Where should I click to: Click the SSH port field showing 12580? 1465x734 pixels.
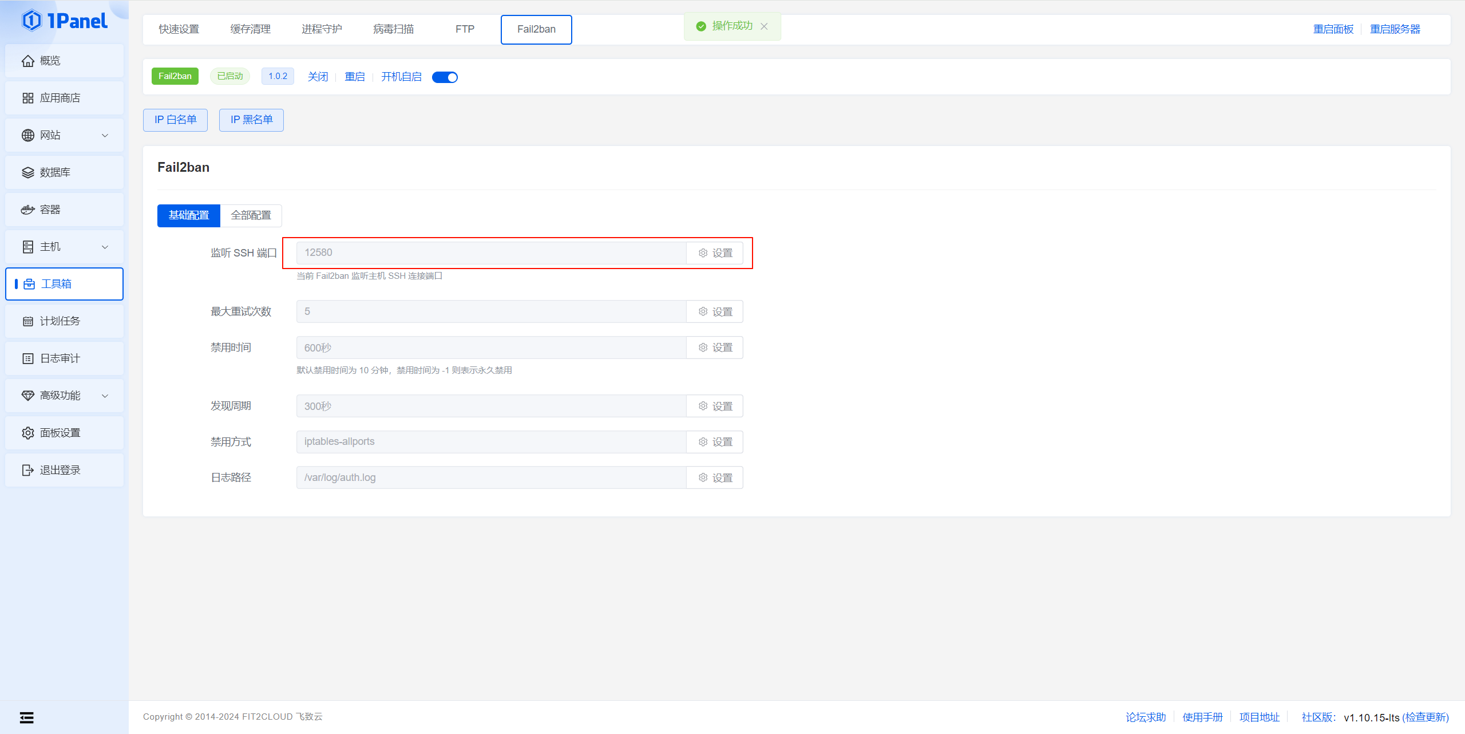point(491,253)
